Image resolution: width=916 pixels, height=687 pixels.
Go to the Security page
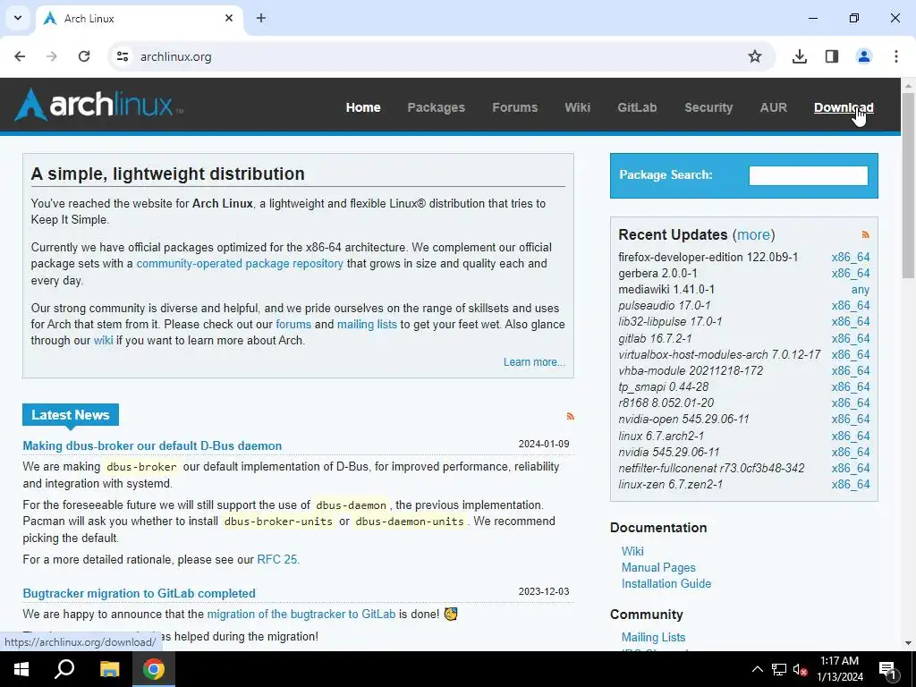[x=708, y=107]
